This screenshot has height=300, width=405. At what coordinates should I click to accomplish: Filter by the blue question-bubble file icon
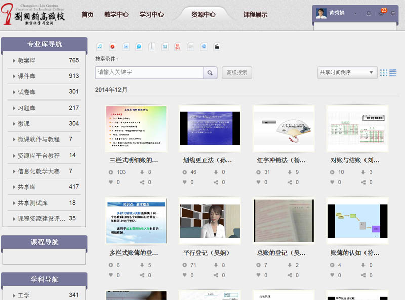139,46
